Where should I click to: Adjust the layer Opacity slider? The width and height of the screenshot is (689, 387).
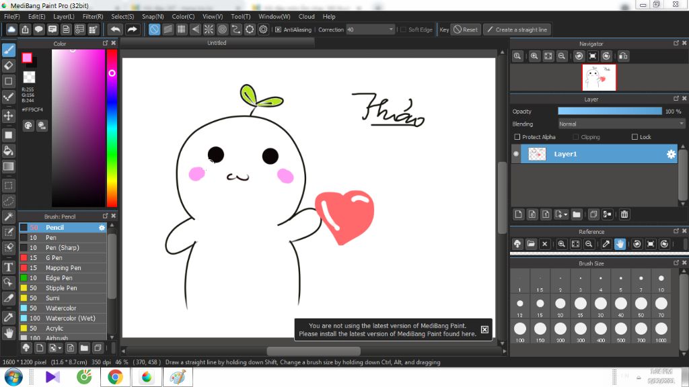tap(610, 112)
